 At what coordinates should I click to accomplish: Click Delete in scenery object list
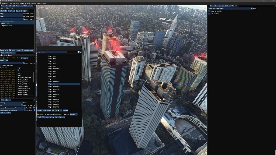(40, 111)
